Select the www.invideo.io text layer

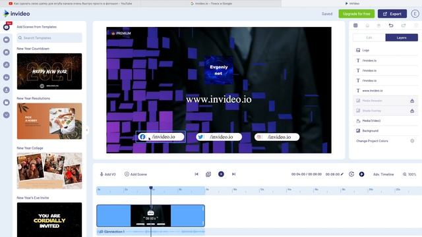(385, 91)
